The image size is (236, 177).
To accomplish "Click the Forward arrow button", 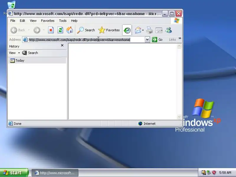I will click(37, 30).
